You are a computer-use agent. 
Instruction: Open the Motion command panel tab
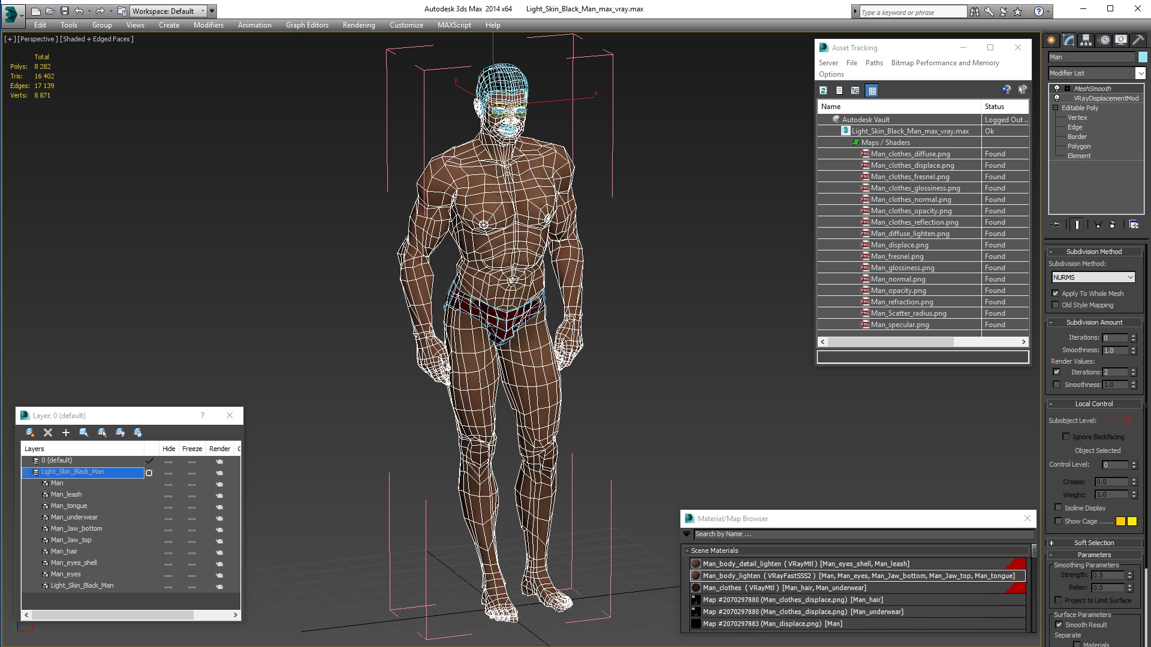(x=1104, y=40)
